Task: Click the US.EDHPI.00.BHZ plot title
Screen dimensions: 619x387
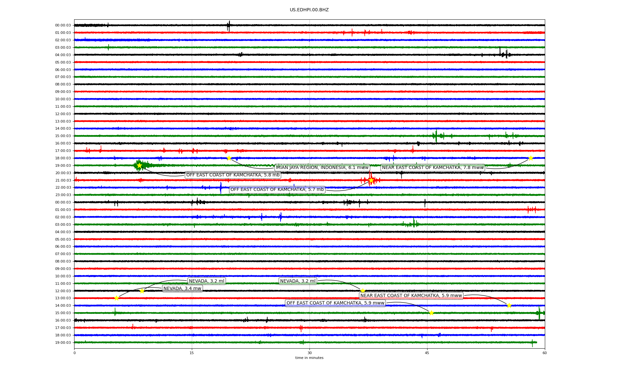Action: (309, 10)
